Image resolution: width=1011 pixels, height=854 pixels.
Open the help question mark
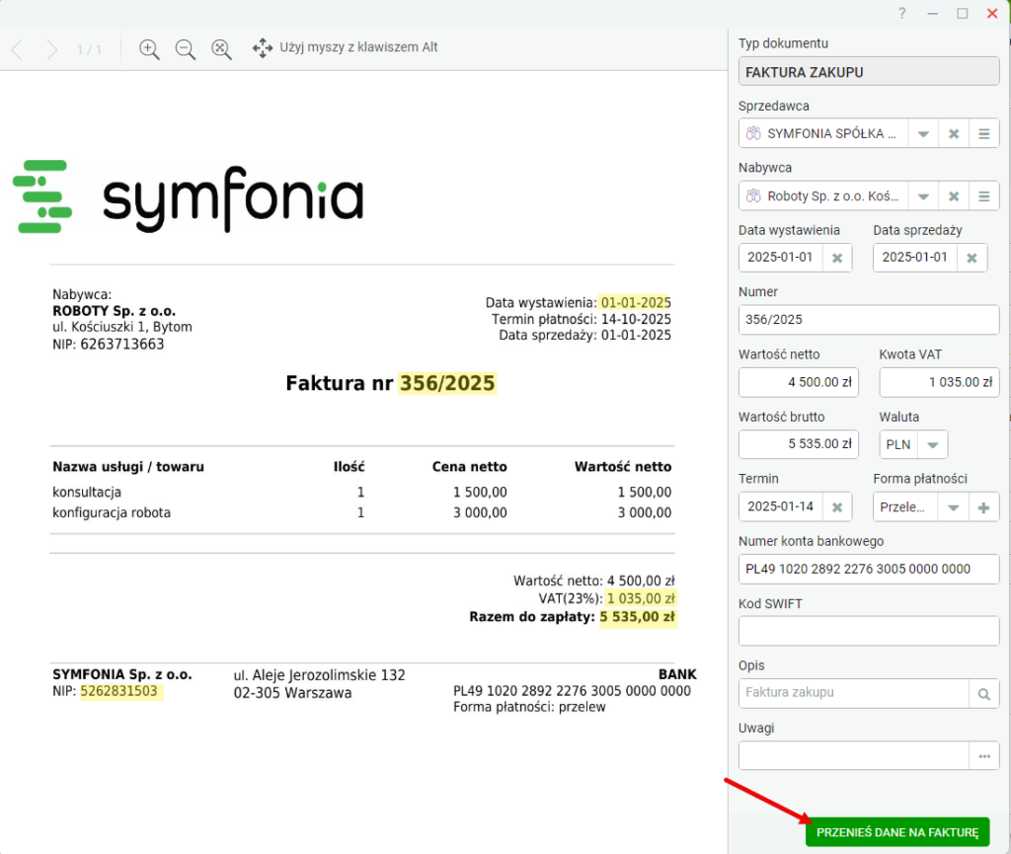[902, 13]
